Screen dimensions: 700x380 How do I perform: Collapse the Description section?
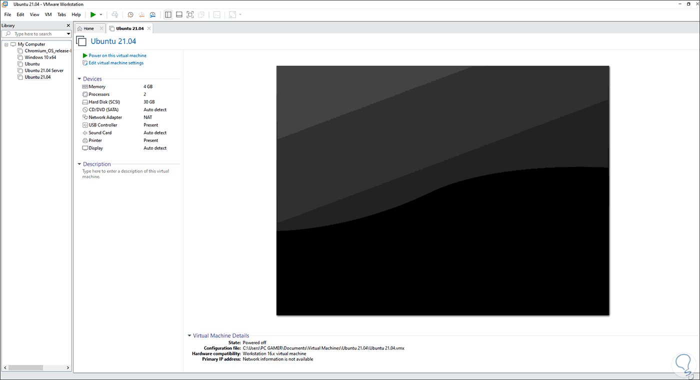(79, 164)
